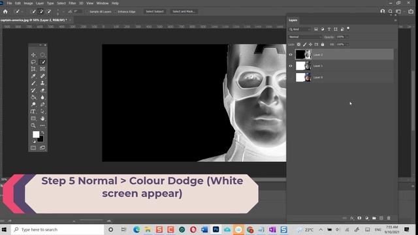Open the Layer menu
This screenshot has height=235, width=418.
pyautogui.click(x=40, y=3)
